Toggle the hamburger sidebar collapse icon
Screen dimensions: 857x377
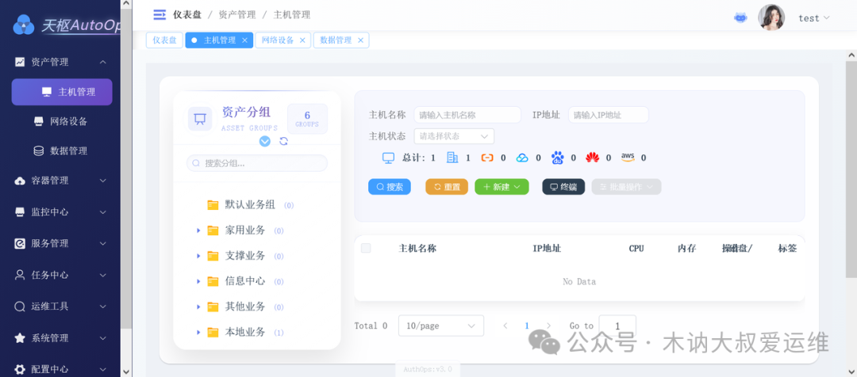tap(159, 15)
